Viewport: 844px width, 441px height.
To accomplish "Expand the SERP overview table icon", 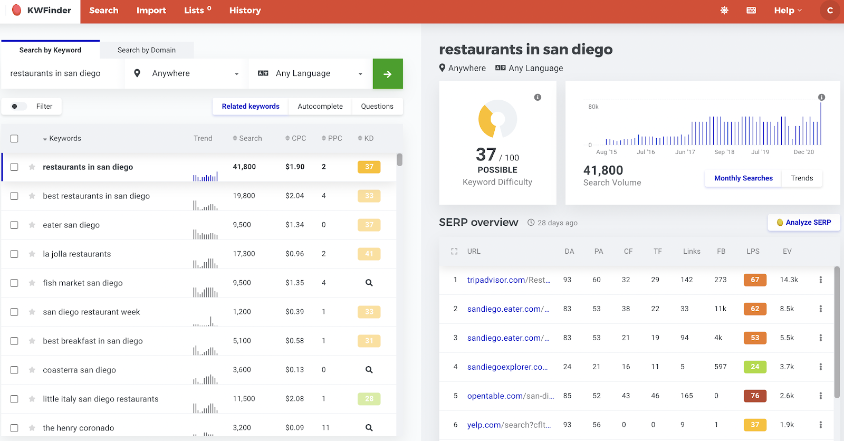I will (454, 252).
